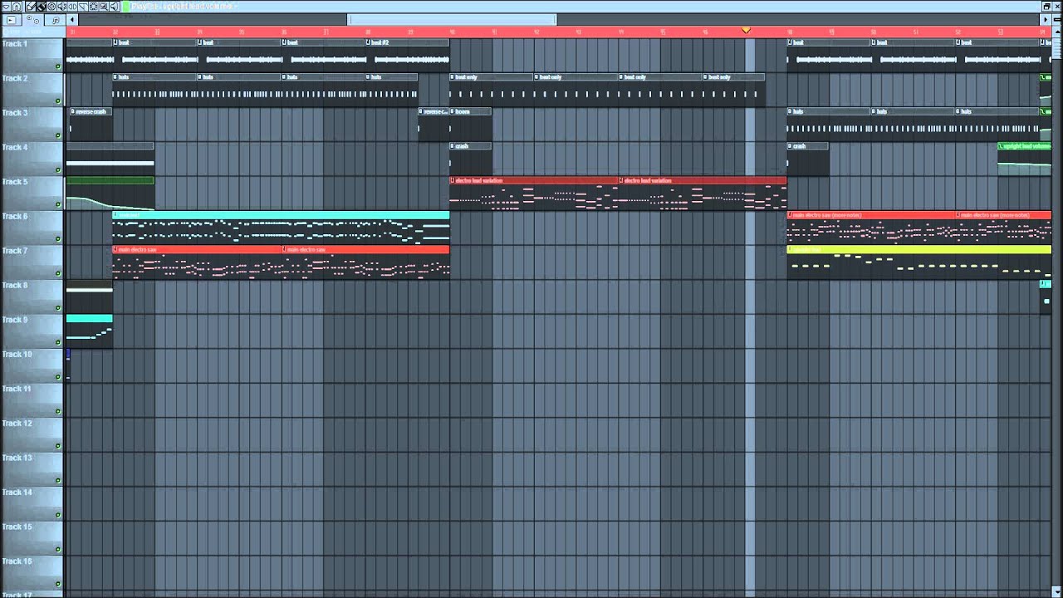
Task: Toggle the Track 4 mute switch
Action: tap(58, 170)
